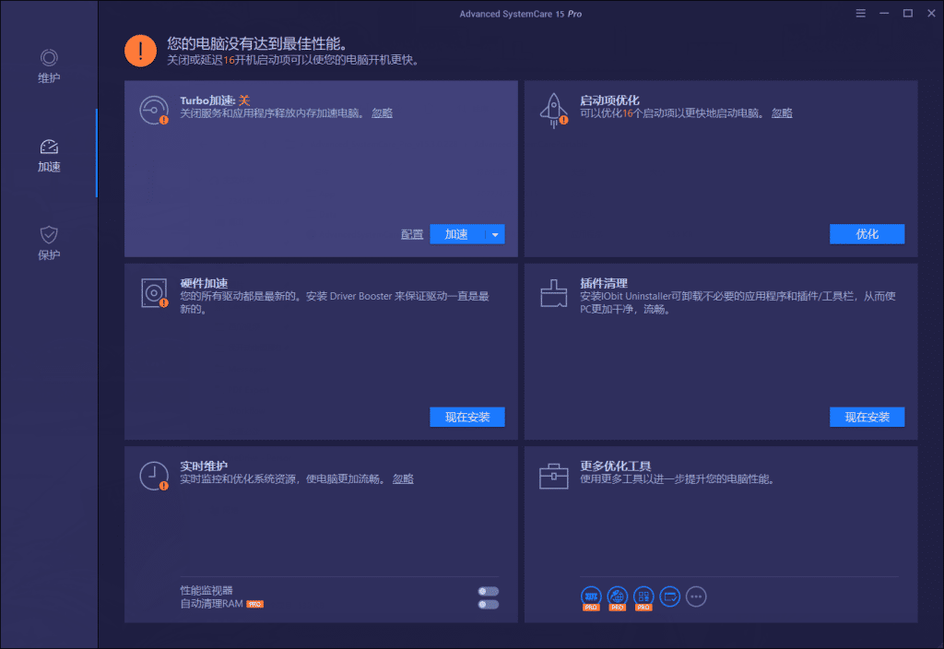Click the 插件清理 heading

click(x=604, y=283)
